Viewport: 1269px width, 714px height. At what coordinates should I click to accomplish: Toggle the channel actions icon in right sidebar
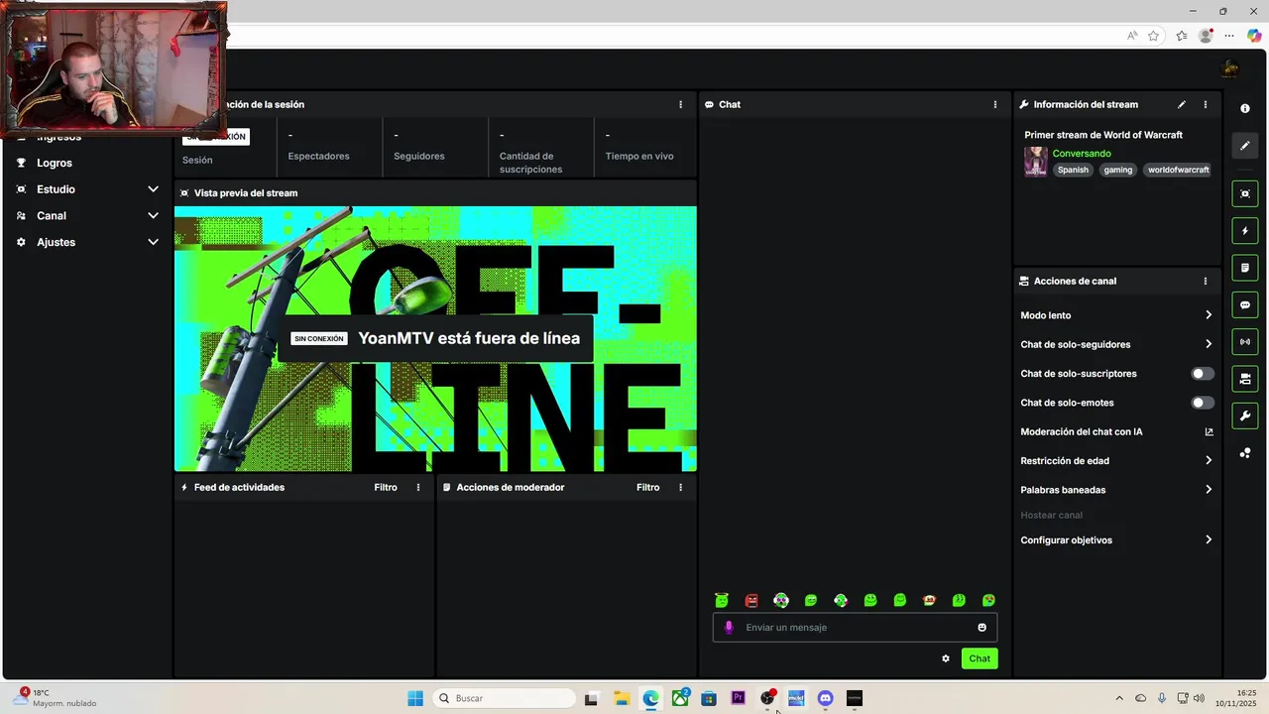pos(1245,379)
